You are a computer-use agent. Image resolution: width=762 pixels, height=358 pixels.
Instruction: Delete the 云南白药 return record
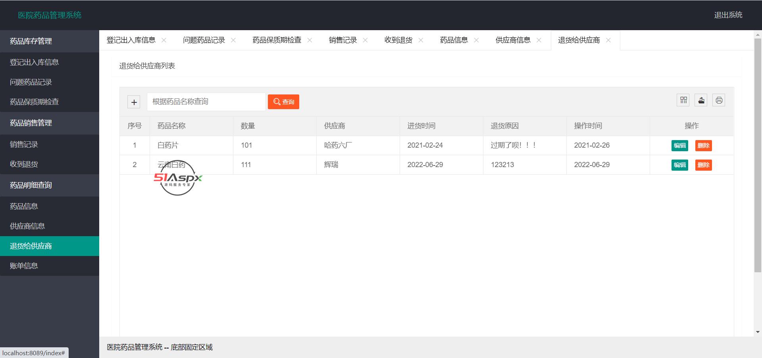(703, 165)
